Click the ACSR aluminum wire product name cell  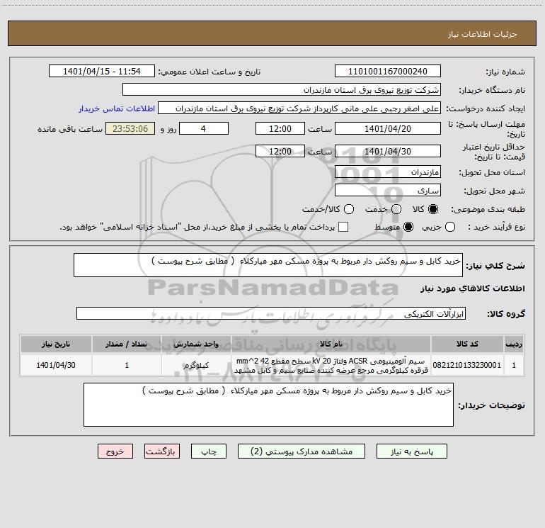pyautogui.click(x=331, y=365)
